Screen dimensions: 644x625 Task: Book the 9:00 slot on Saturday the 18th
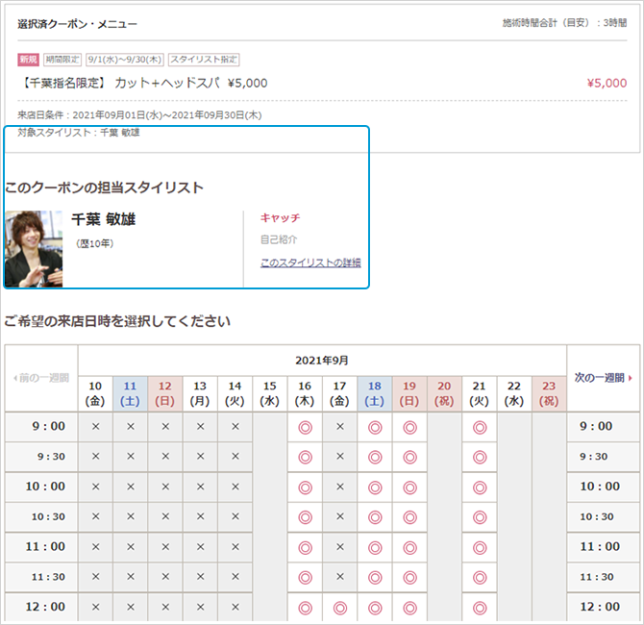(x=375, y=427)
